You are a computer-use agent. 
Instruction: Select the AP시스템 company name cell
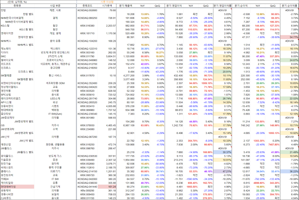point(6,103)
